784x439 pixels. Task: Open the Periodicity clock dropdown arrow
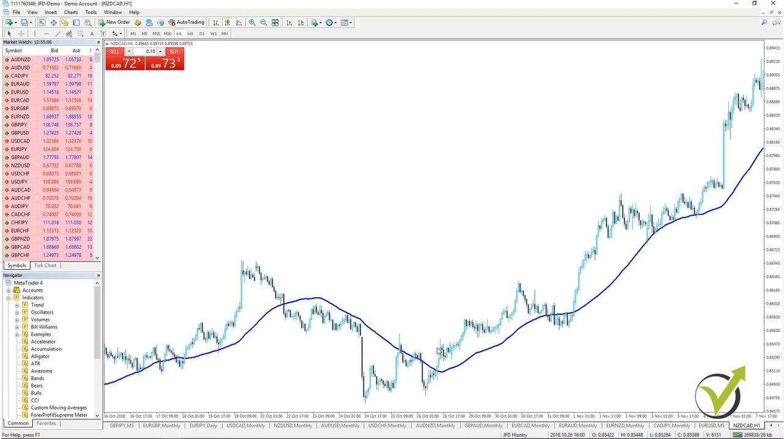336,23
